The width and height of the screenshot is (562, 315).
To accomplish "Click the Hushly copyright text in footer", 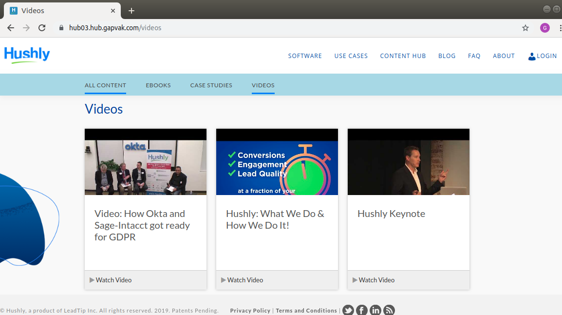I will [109, 311].
